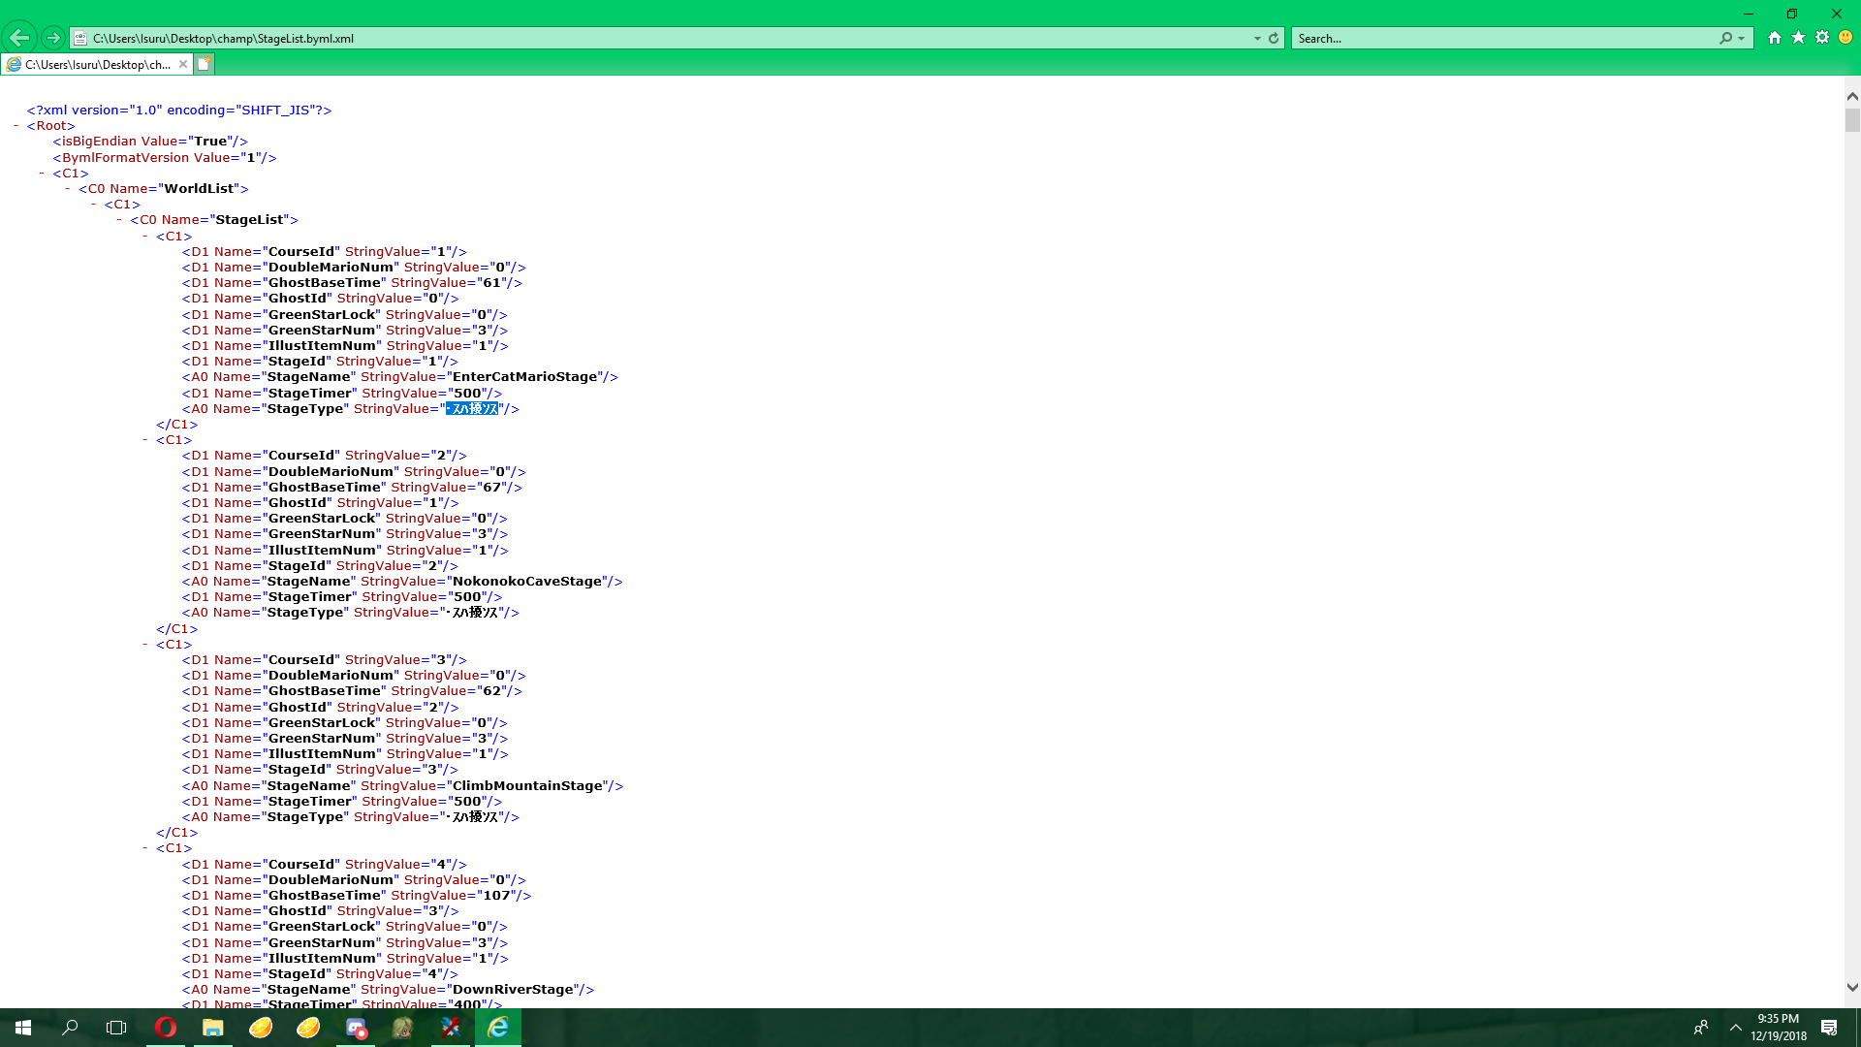Toggle Task View on the taskbar
1861x1047 pixels.
coord(115,1028)
